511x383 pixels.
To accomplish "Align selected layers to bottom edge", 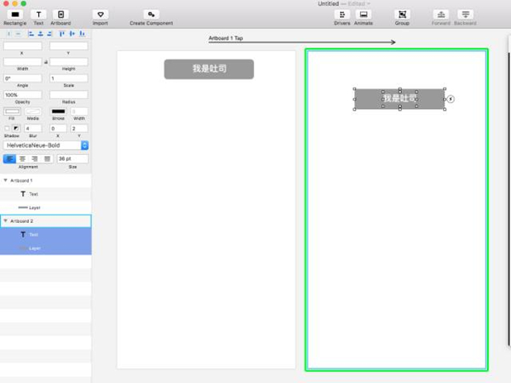I will pos(82,33).
